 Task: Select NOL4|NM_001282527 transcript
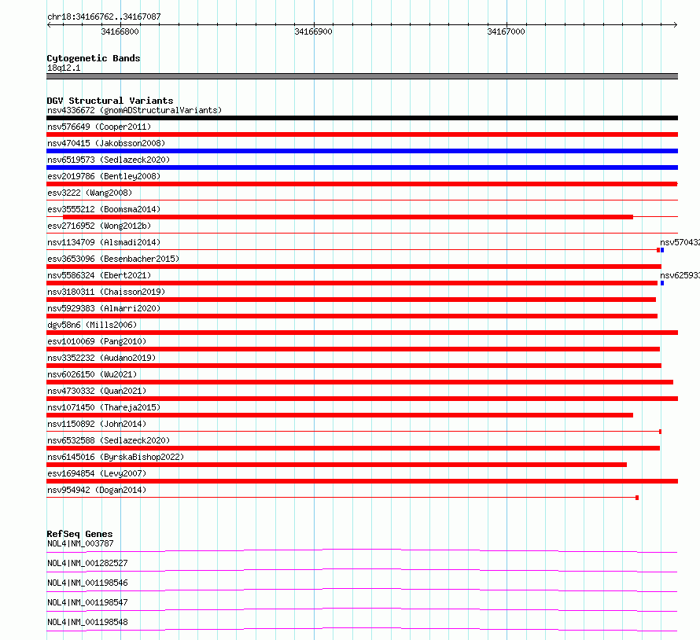tap(87, 563)
